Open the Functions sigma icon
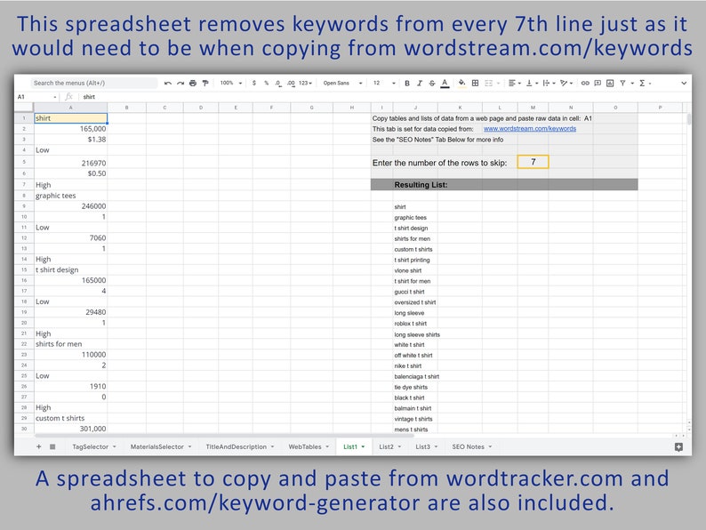 pyautogui.click(x=642, y=83)
